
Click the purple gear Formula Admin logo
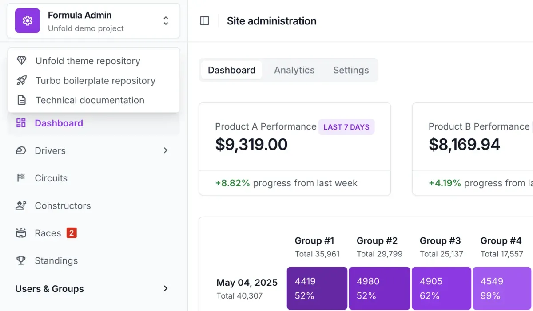28,21
